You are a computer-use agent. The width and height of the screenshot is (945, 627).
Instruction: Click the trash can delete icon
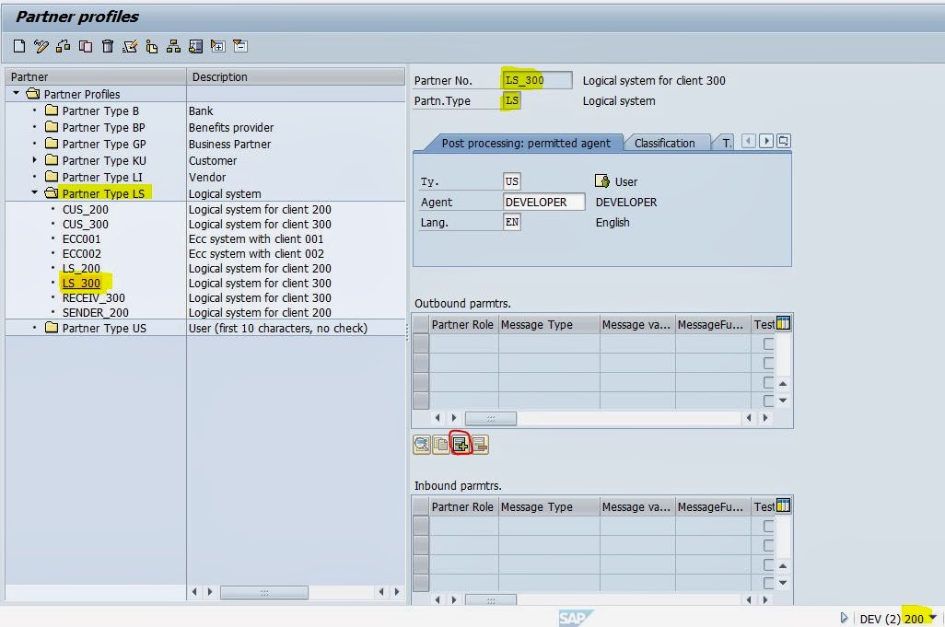[x=108, y=46]
